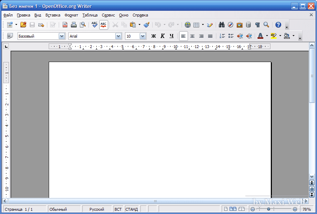Screen dimensions: 317x214
Task: Click the Format Paintbrush icon
Action: point(146,25)
